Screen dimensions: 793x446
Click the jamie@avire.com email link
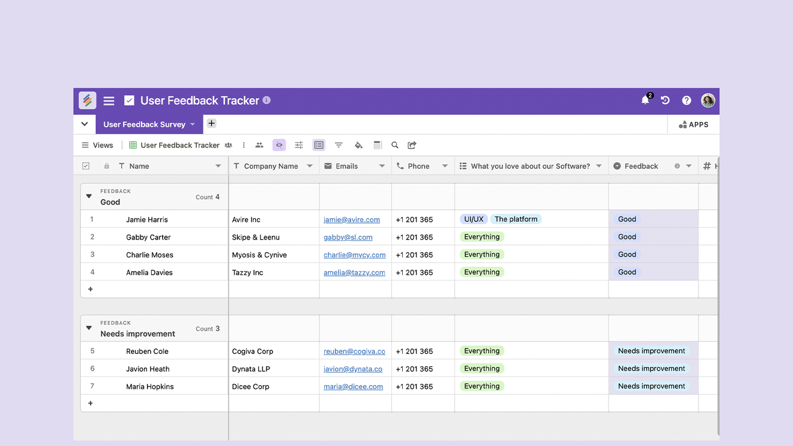point(352,219)
